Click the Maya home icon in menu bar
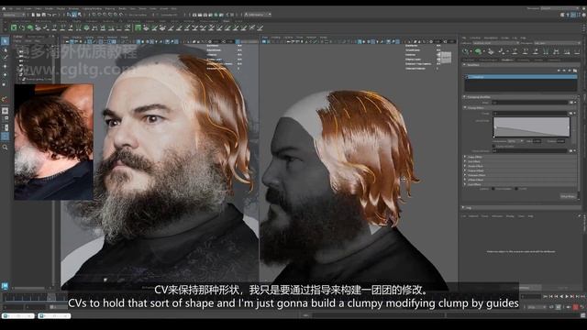The height and width of the screenshot is (330, 587). pos(4,8)
